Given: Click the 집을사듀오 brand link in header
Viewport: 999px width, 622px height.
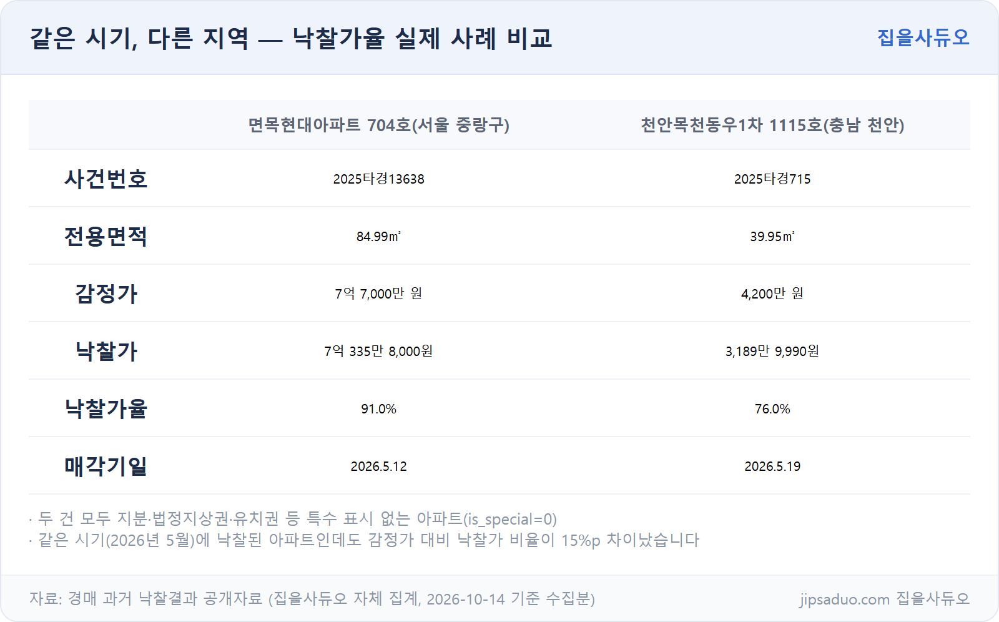Looking at the screenshot, I should pyautogui.click(x=923, y=37).
